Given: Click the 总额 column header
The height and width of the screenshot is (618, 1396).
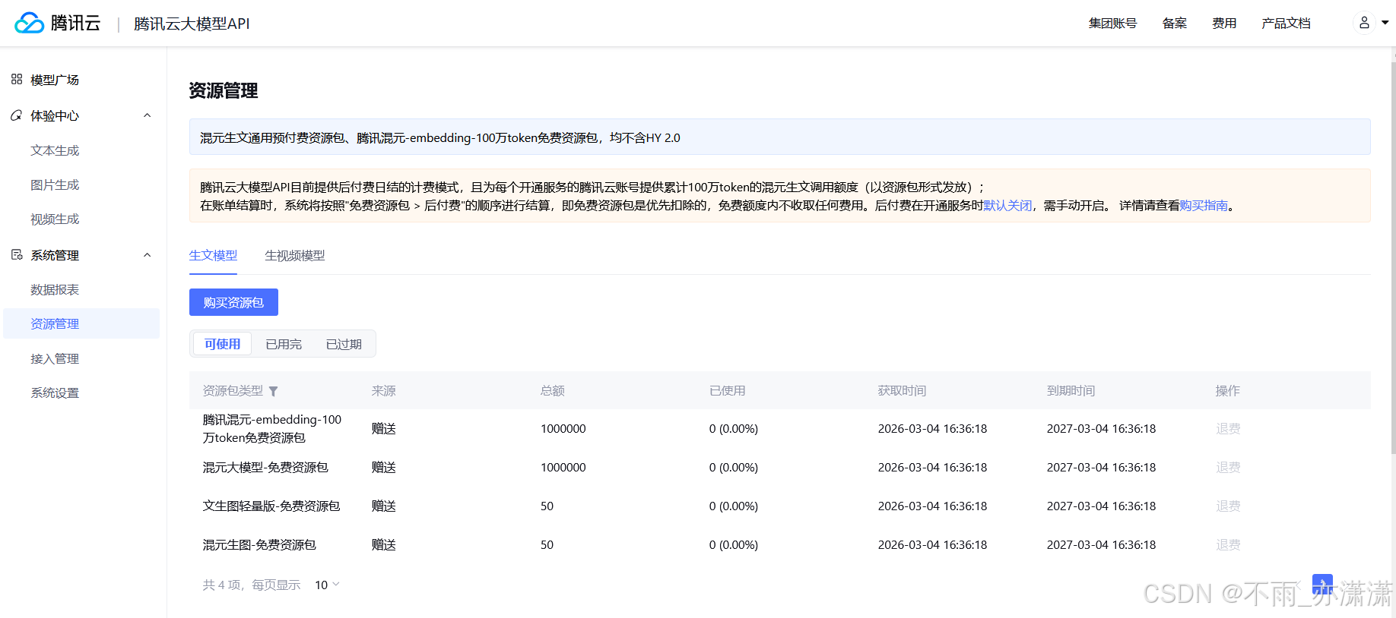Looking at the screenshot, I should click(553, 391).
